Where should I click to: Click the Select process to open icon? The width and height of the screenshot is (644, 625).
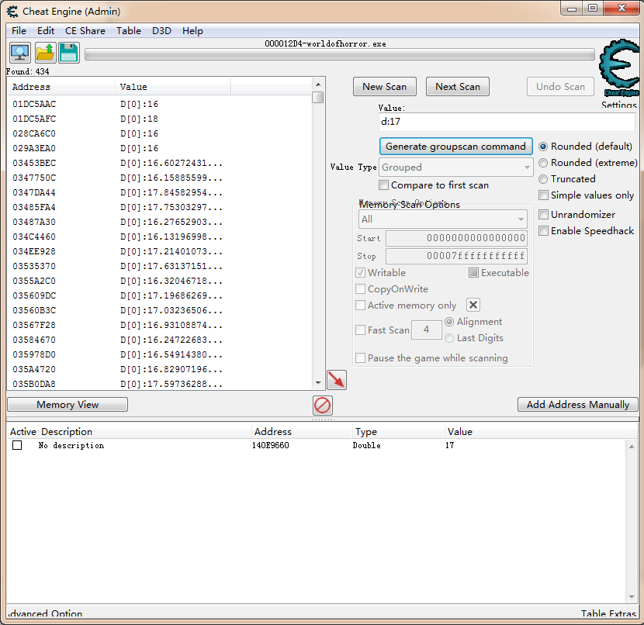pos(20,53)
